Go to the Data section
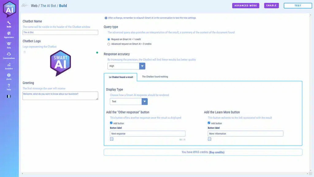The height and width of the screenshot is (177, 314). [9, 45]
